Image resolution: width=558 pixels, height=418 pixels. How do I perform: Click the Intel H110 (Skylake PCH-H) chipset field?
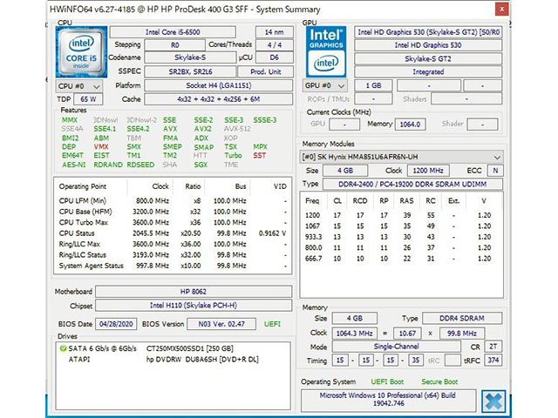click(194, 306)
